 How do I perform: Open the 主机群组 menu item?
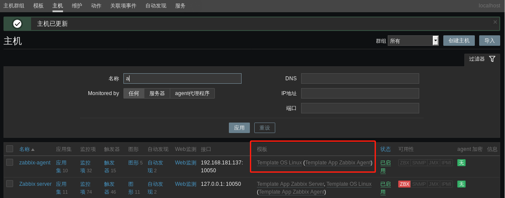14,6
